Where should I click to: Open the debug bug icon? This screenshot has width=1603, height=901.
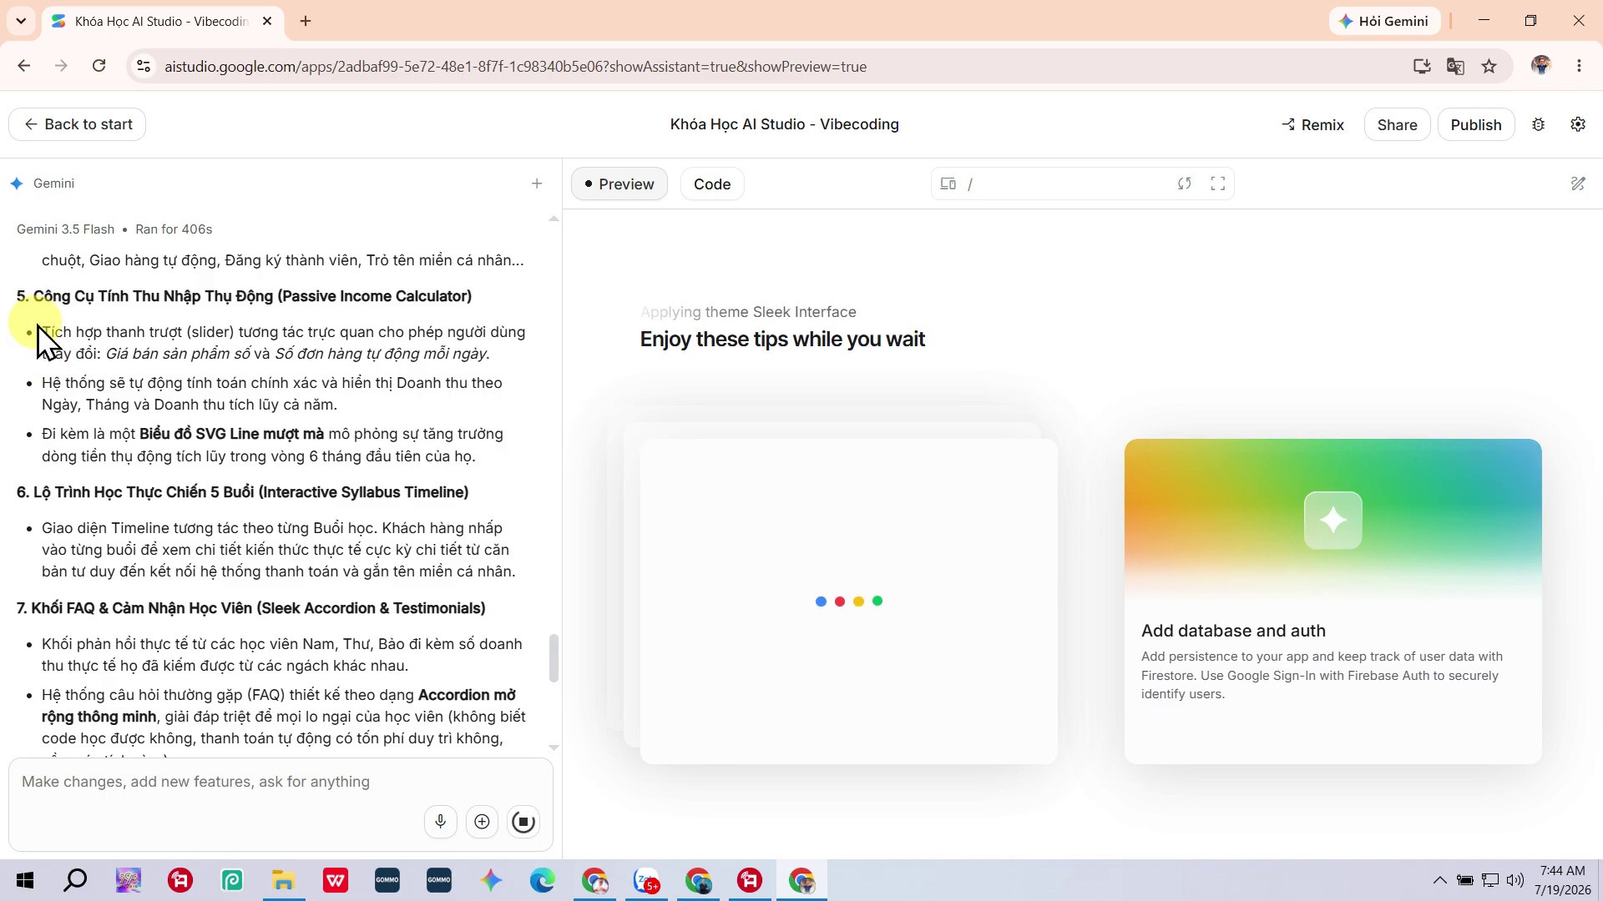pos(1539,124)
